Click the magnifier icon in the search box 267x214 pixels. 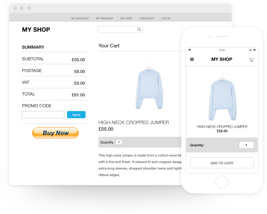139,30
